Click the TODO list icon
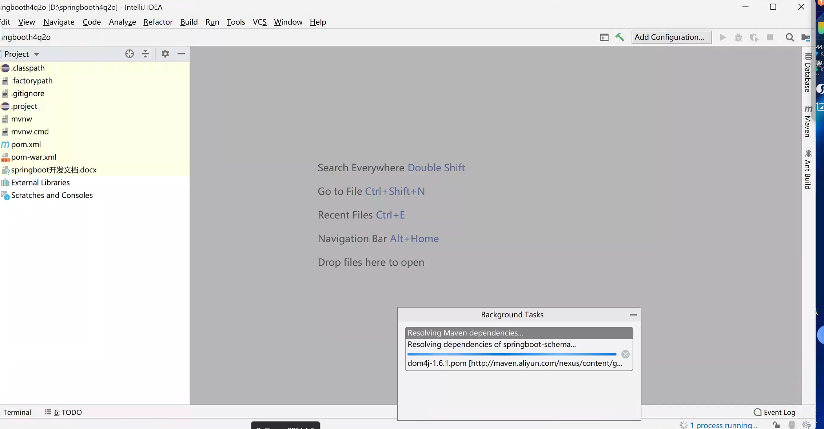This screenshot has width=824, height=429. click(x=48, y=412)
